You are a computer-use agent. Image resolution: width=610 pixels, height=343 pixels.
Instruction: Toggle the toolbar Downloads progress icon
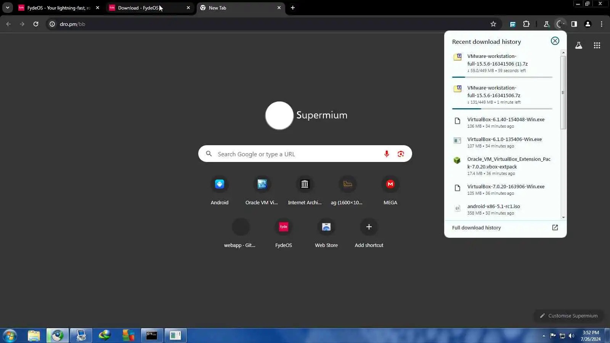(x=560, y=24)
